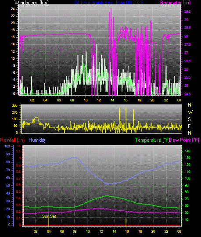Click the barometer axis value 25.5

(187, 77)
